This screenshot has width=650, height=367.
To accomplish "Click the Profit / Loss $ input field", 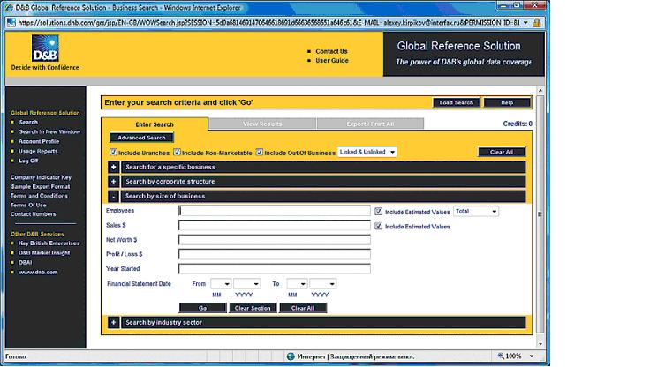I will click(x=275, y=254).
